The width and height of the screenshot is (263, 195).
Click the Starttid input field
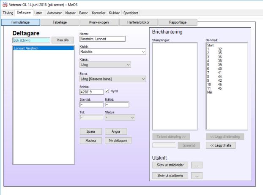92,104
